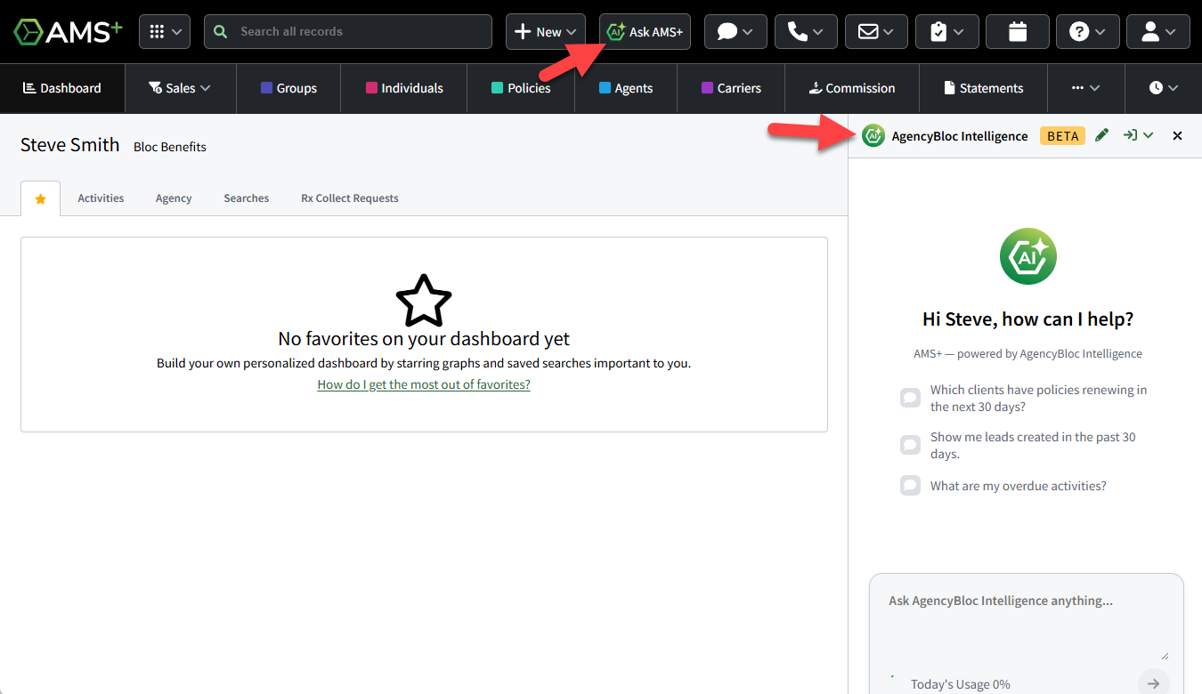Click the send arrow button
Image resolution: width=1202 pixels, height=694 pixels.
[1153, 683]
